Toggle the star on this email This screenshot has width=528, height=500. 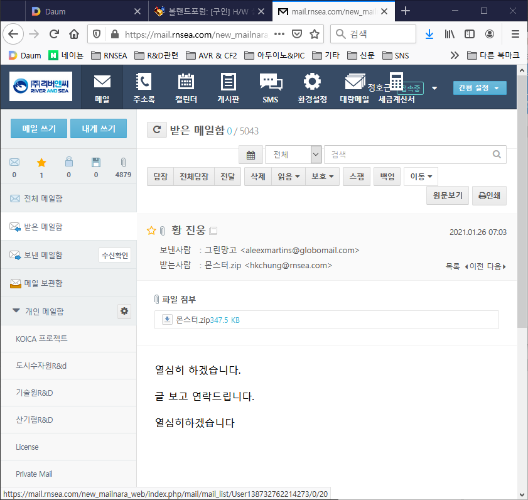[x=151, y=231]
